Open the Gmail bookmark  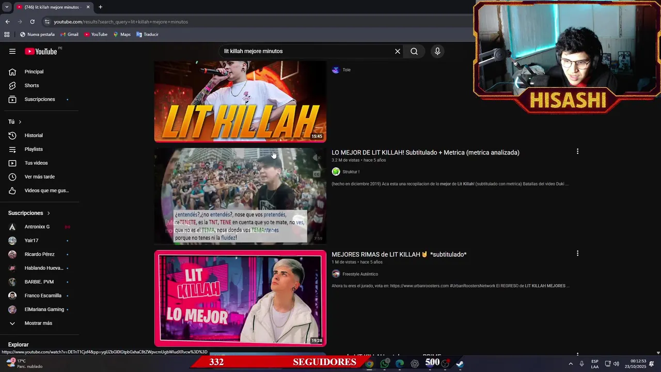pos(69,35)
